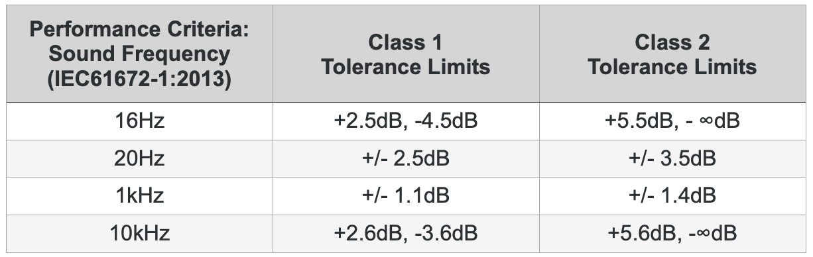
Task: Select the +2.5dB, -4.5dB cell
Action: pos(406,121)
